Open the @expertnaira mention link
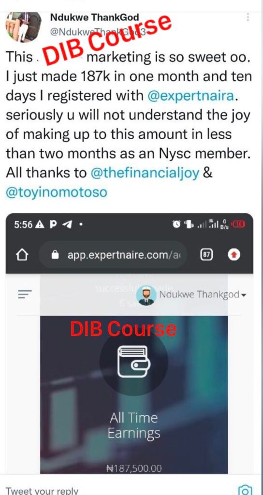The width and height of the screenshot is (263, 495). [x=191, y=96]
